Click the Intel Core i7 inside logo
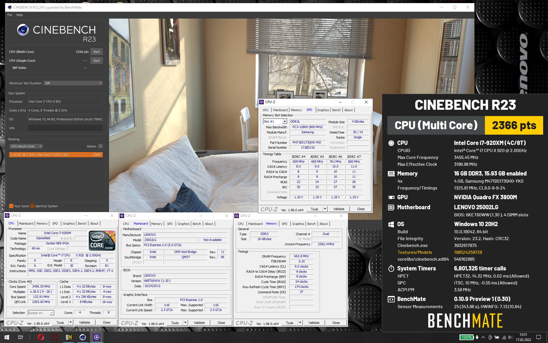This screenshot has height=343, width=548. (102, 241)
